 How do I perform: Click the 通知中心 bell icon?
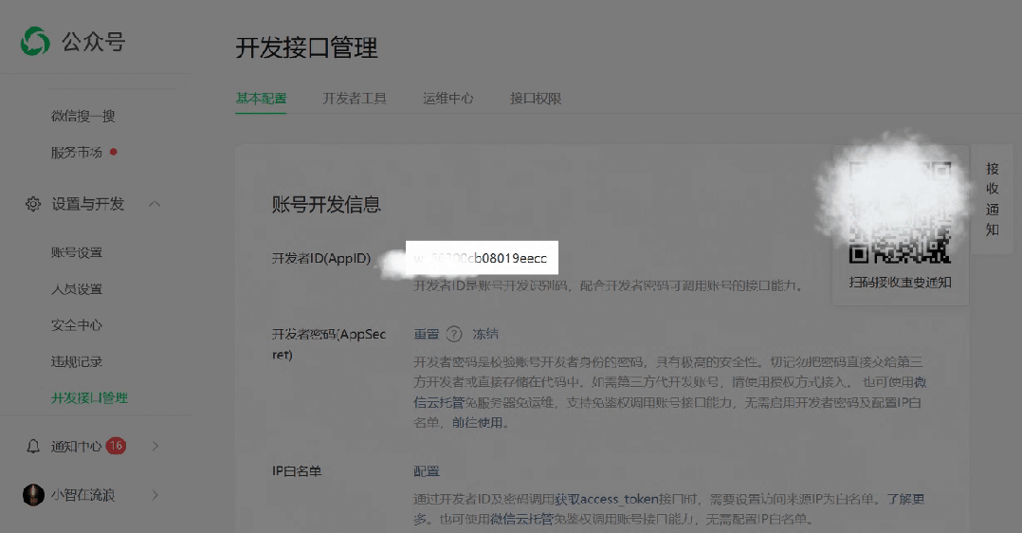click(x=32, y=447)
